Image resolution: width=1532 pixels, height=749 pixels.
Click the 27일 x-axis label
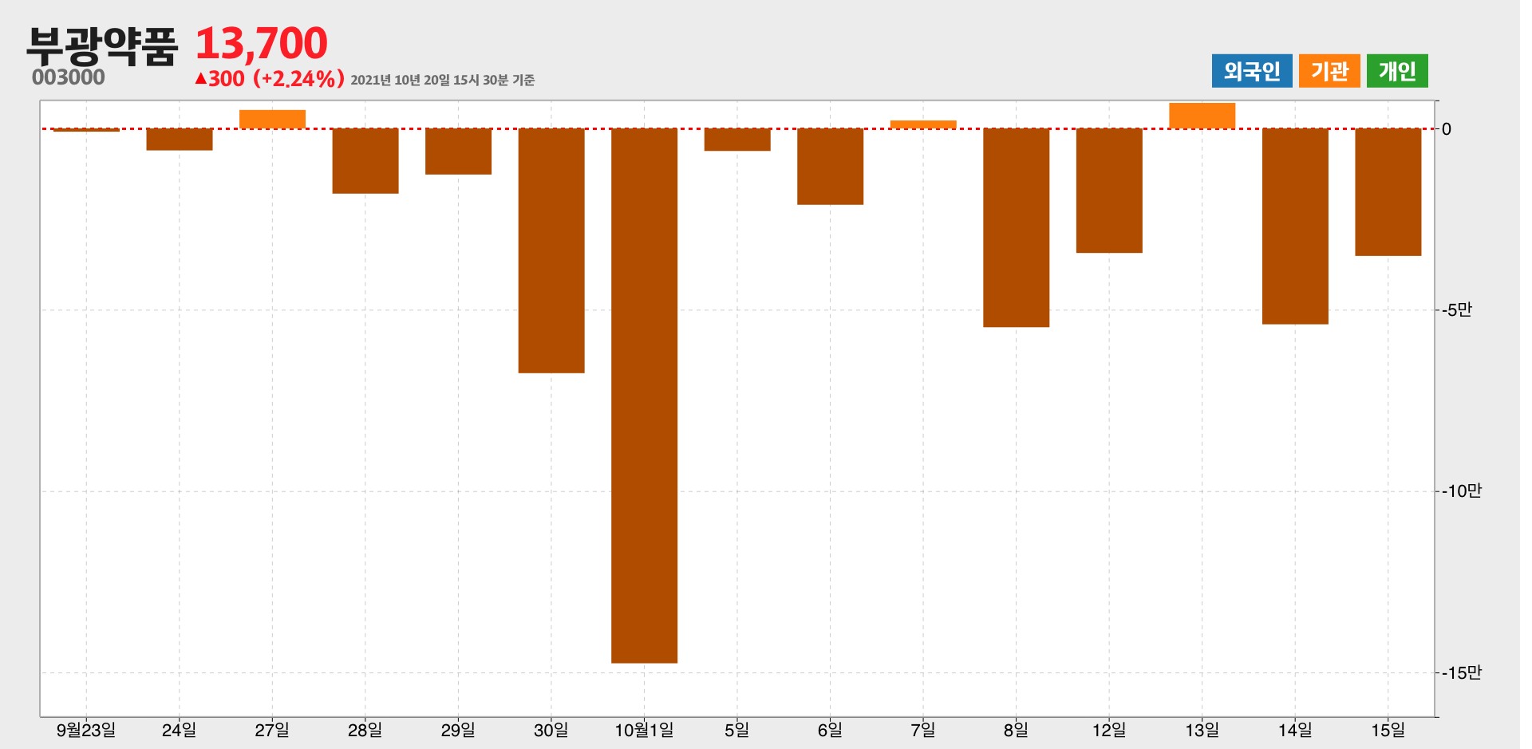[272, 730]
